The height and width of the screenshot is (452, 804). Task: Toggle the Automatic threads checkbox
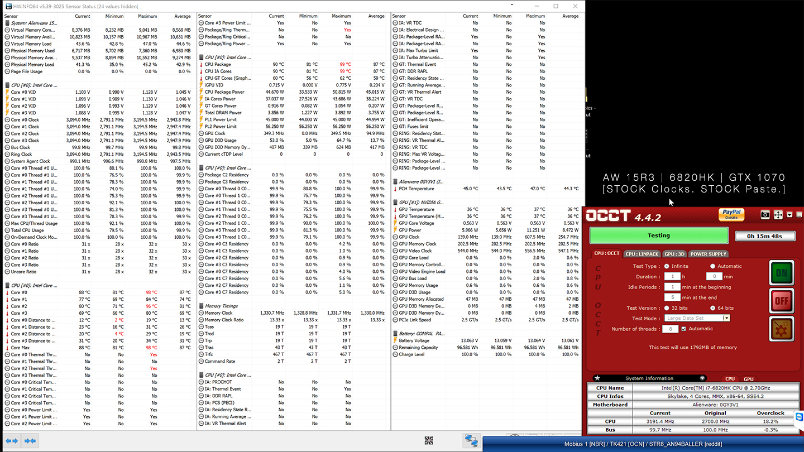tap(683, 329)
